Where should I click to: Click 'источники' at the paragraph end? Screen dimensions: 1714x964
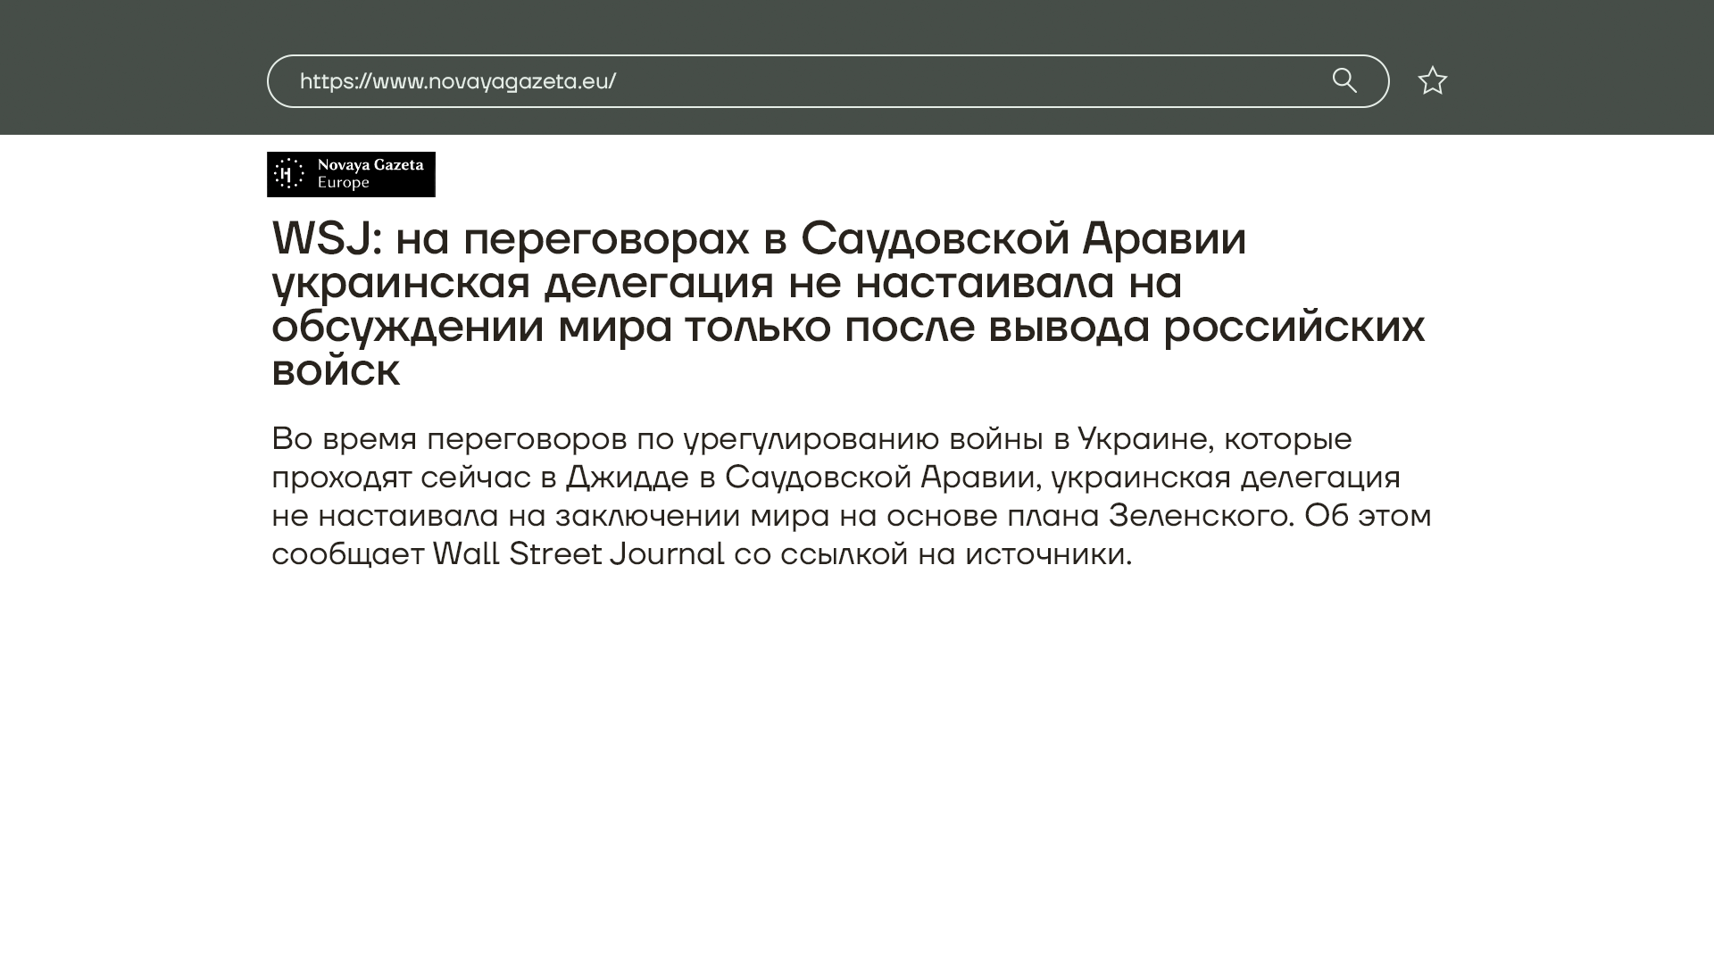pyautogui.click(x=1047, y=554)
